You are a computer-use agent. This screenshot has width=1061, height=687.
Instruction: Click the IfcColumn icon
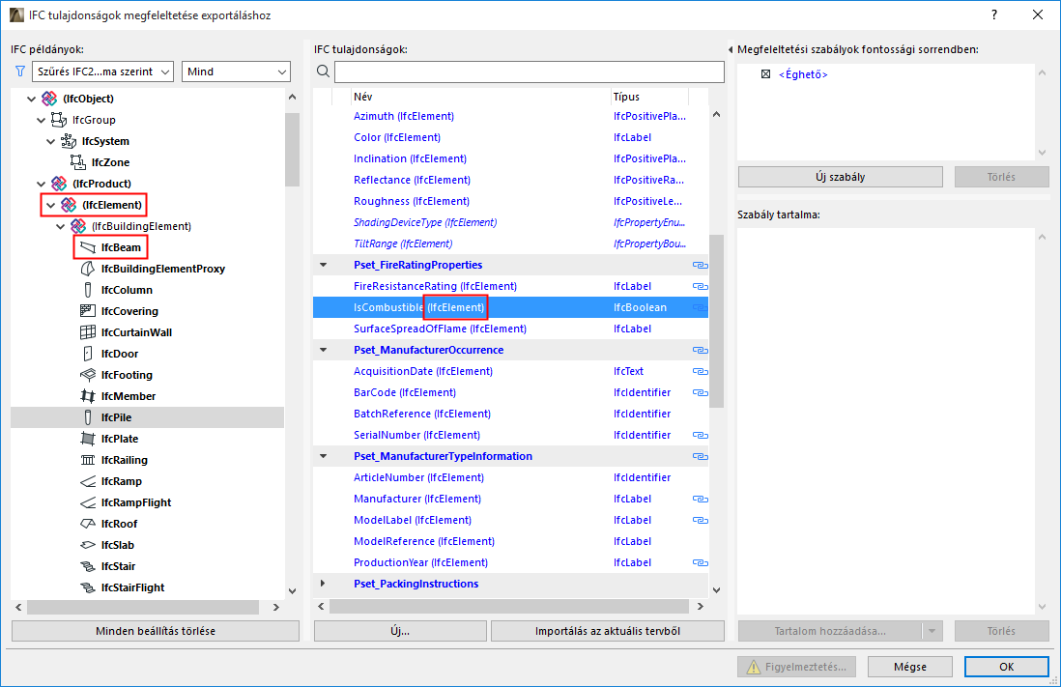(x=87, y=290)
